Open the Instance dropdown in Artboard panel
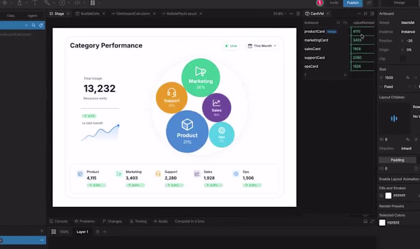This screenshot has height=249, width=420. pyautogui.click(x=408, y=32)
